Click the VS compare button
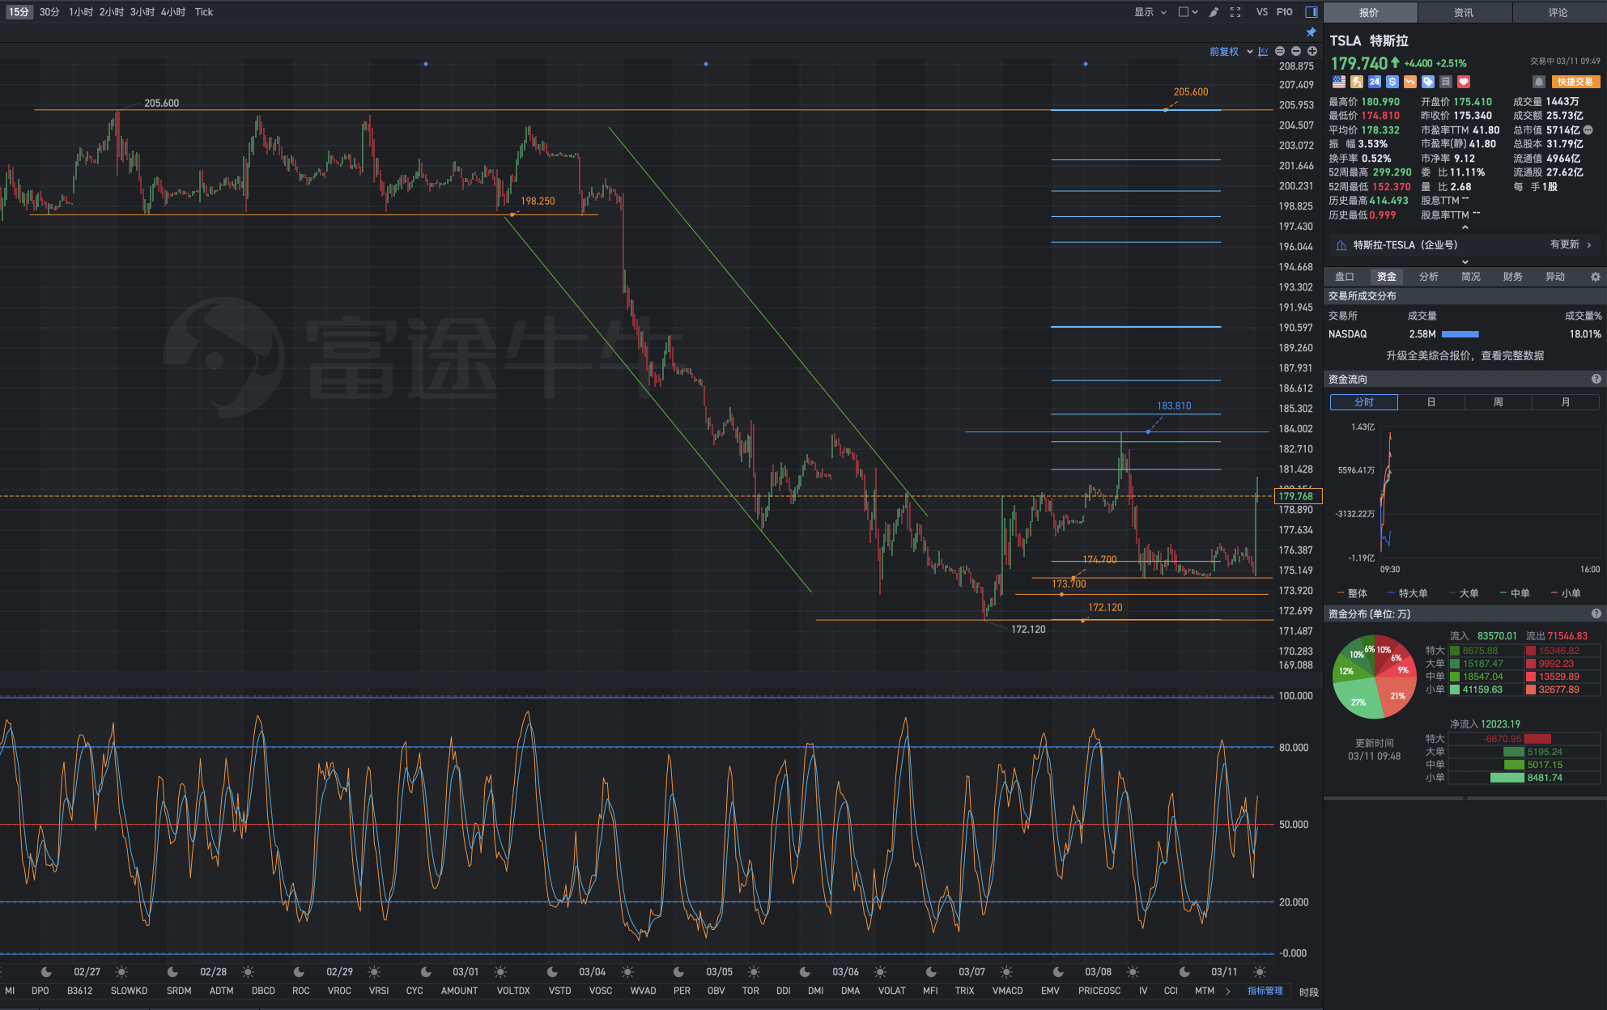This screenshot has width=1607, height=1010. [1262, 12]
